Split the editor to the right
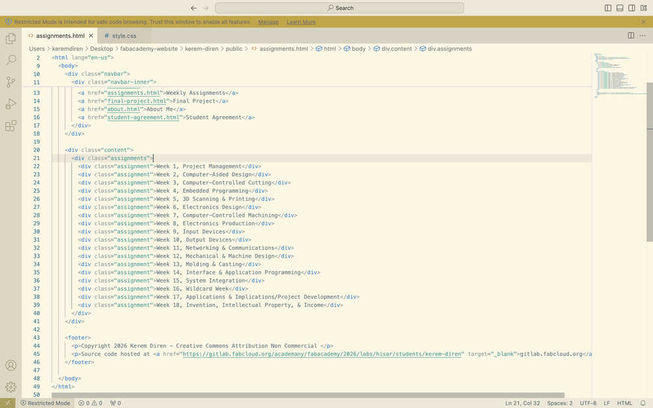 pos(631,35)
